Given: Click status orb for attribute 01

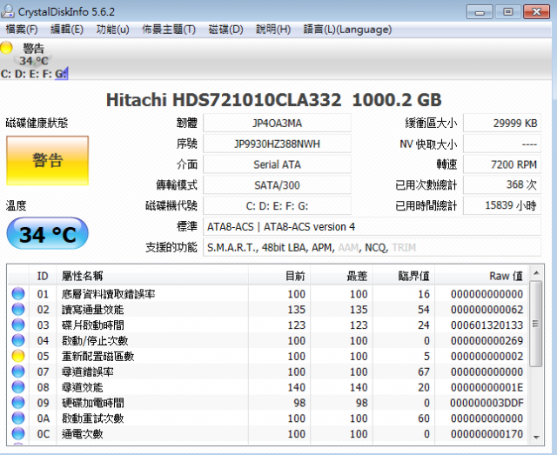Looking at the screenshot, I should [x=18, y=294].
